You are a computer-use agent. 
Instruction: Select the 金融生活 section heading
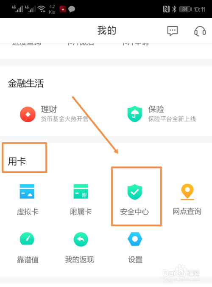click(26, 84)
